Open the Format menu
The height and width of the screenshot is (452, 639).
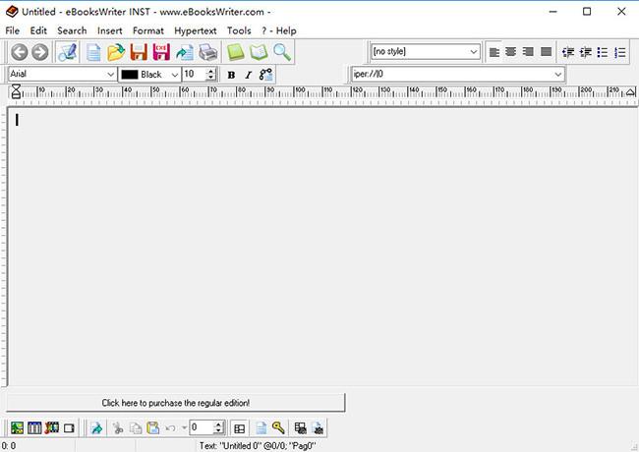click(x=148, y=30)
